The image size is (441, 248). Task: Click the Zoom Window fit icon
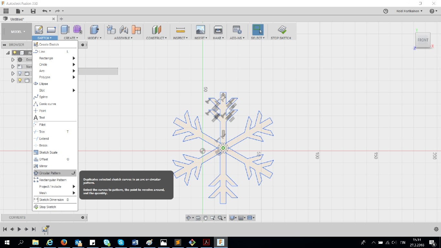(x=220, y=218)
